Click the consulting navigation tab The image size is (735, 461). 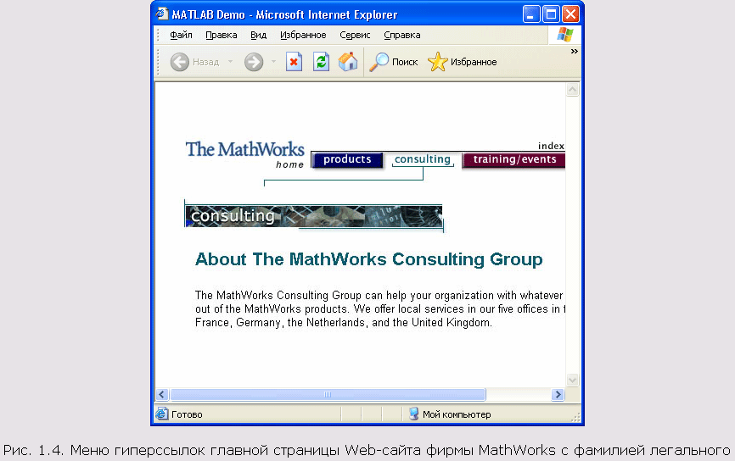click(x=423, y=159)
